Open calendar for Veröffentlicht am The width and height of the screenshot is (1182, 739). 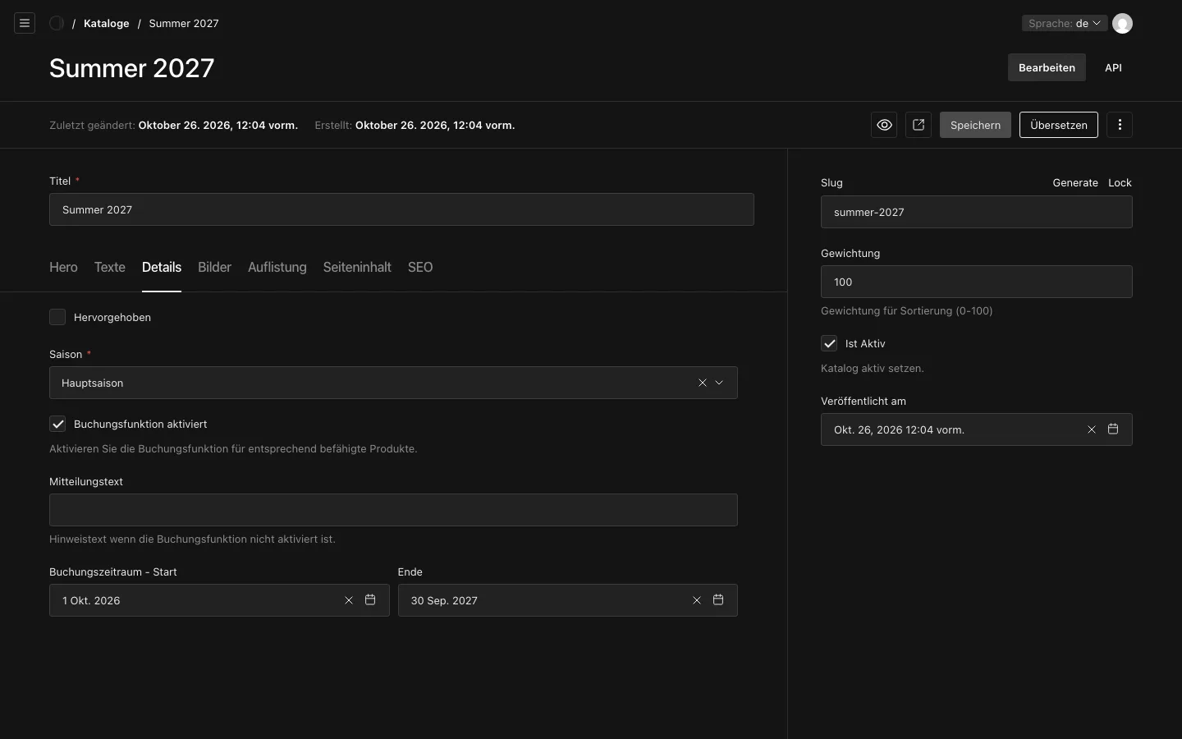click(1113, 429)
